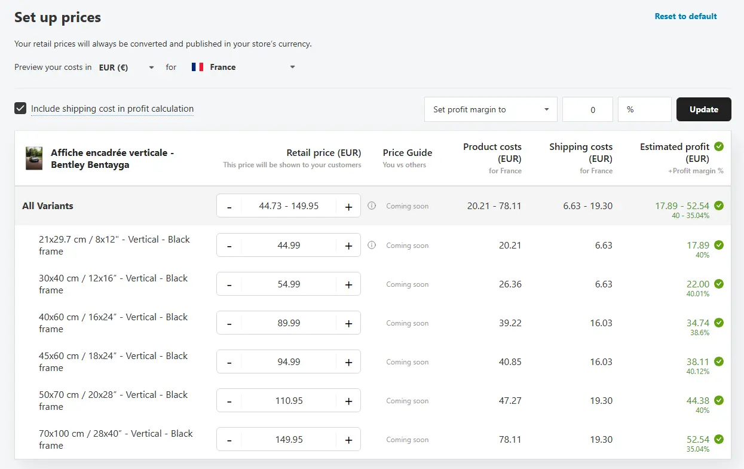Expand the Set profit margin to dropdown
744x469 pixels.
(490, 109)
